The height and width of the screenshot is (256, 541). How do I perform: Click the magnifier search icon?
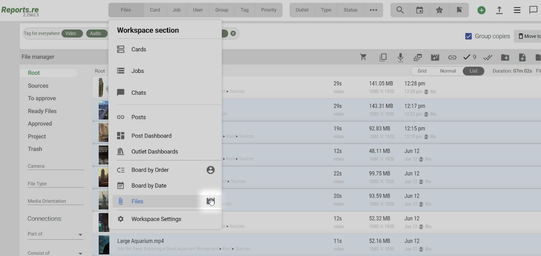click(x=400, y=10)
